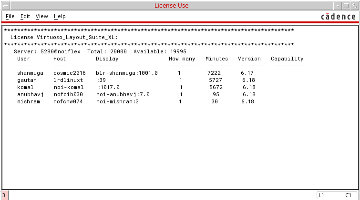Open the Edit menu
Viewport: 360px width, 200px height.
click(25, 17)
